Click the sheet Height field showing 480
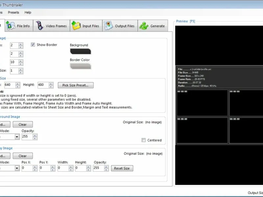 click(43, 85)
